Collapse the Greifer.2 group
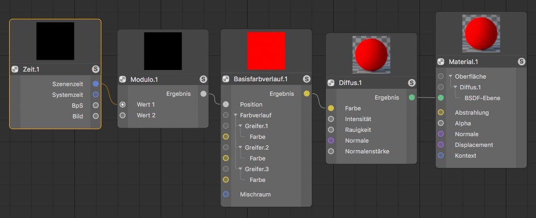Viewport: 536px width, 218px height. pyautogui.click(x=240, y=147)
